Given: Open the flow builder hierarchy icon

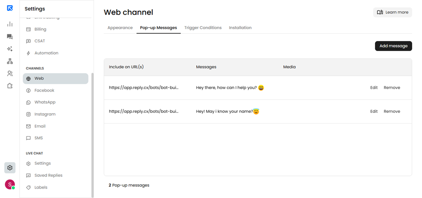Looking at the screenshot, I should pyautogui.click(x=10, y=61).
